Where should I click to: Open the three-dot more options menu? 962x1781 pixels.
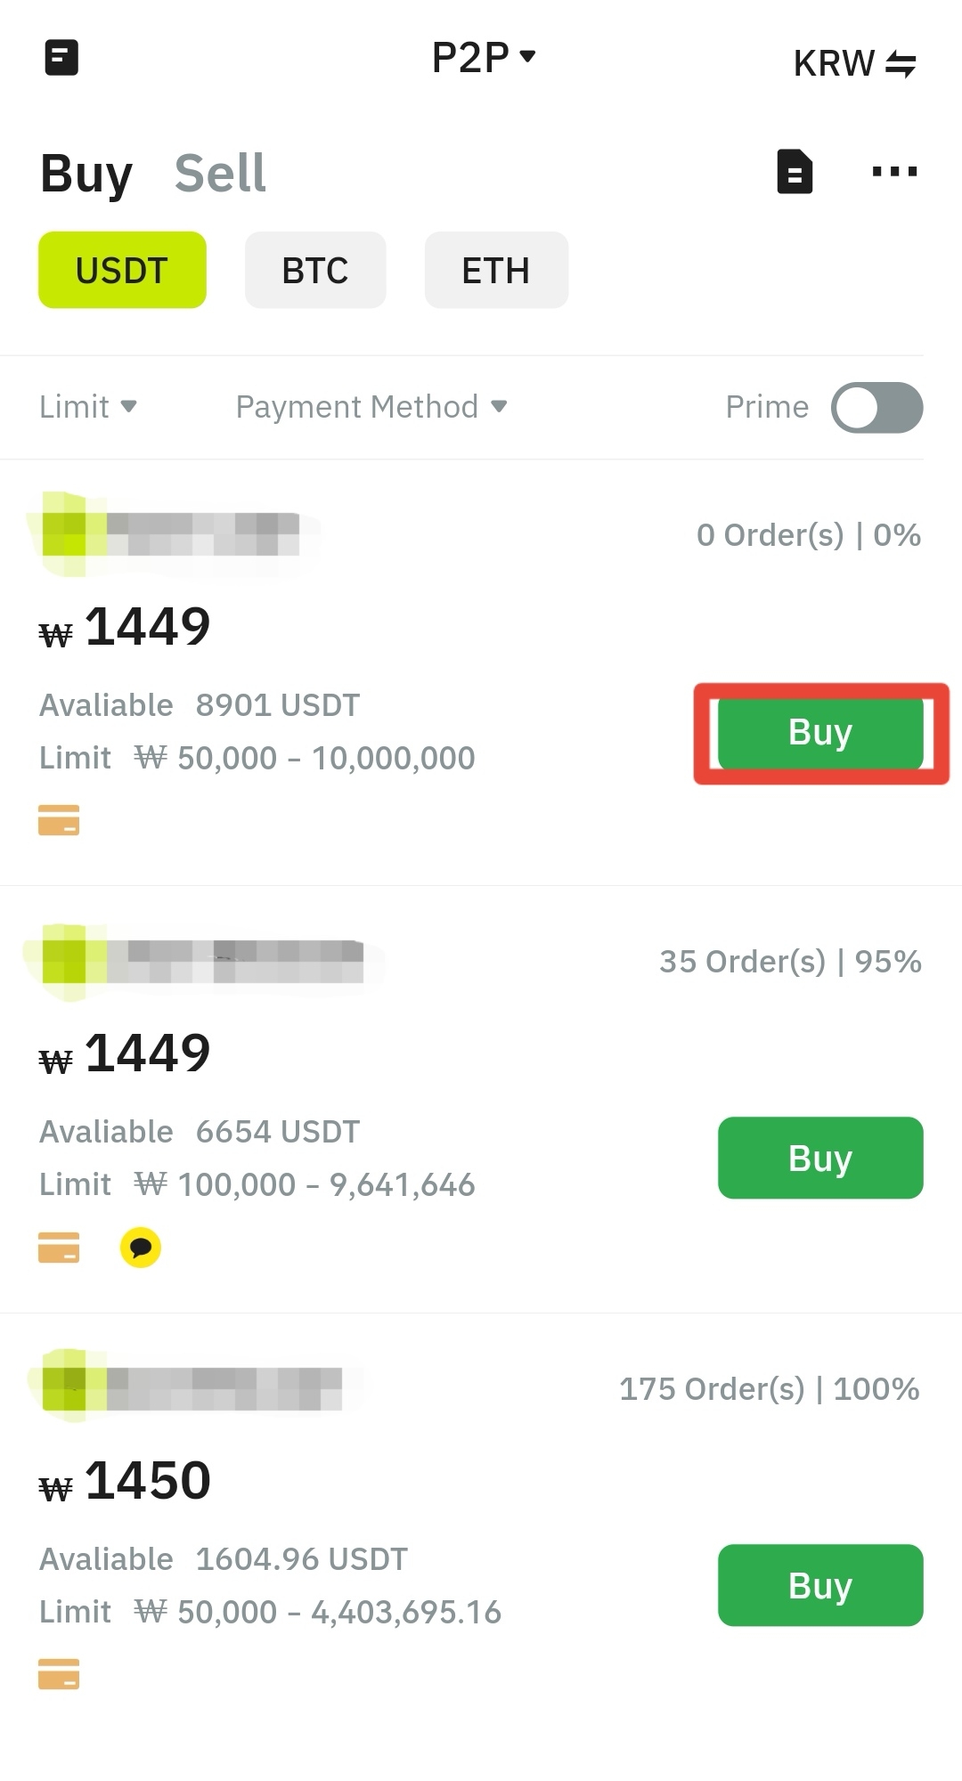click(893, 171)
